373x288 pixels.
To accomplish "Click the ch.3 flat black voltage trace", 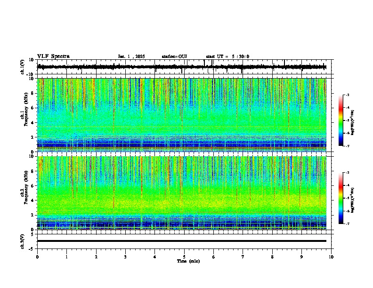I will click(x=182, y=241).
